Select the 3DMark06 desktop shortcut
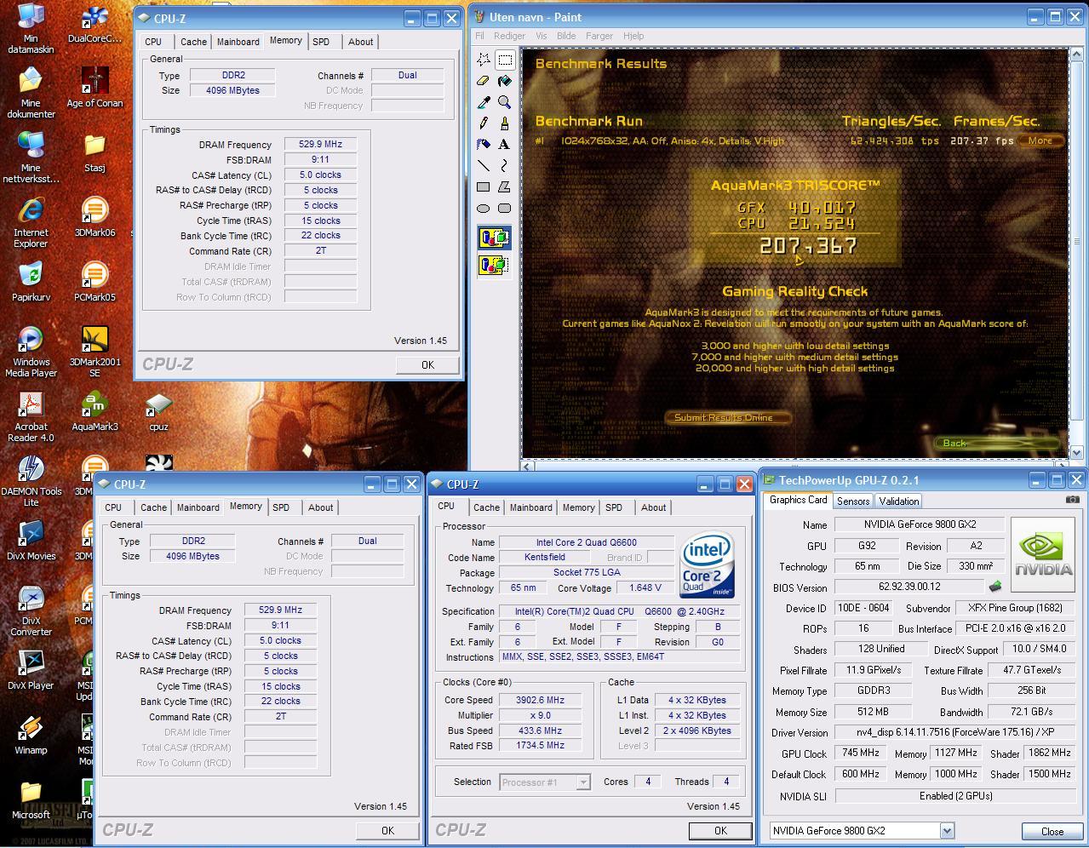This screenshot has width=1089, height=848. point(95,217)
